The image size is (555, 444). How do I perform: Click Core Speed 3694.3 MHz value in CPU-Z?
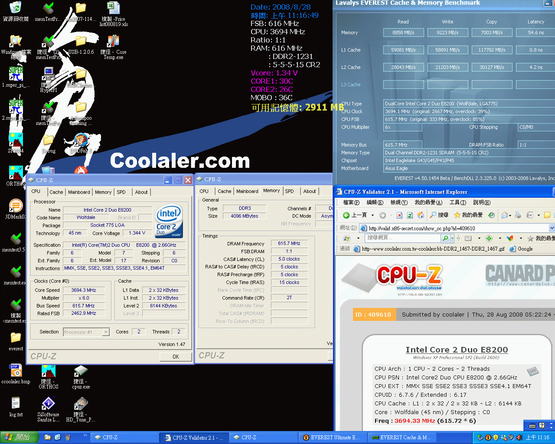(x=84, y=290)
